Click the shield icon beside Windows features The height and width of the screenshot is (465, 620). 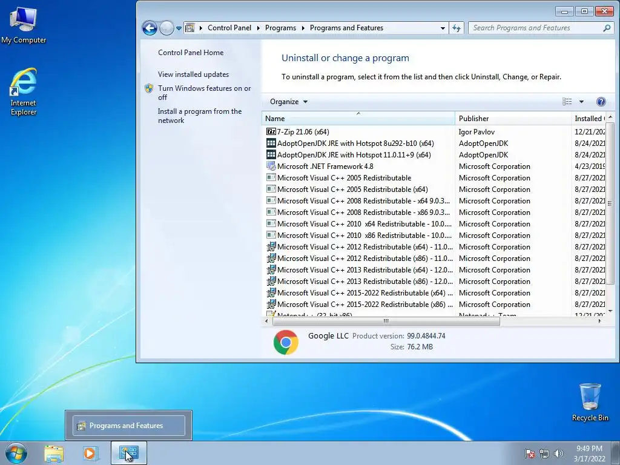(149, 88)
